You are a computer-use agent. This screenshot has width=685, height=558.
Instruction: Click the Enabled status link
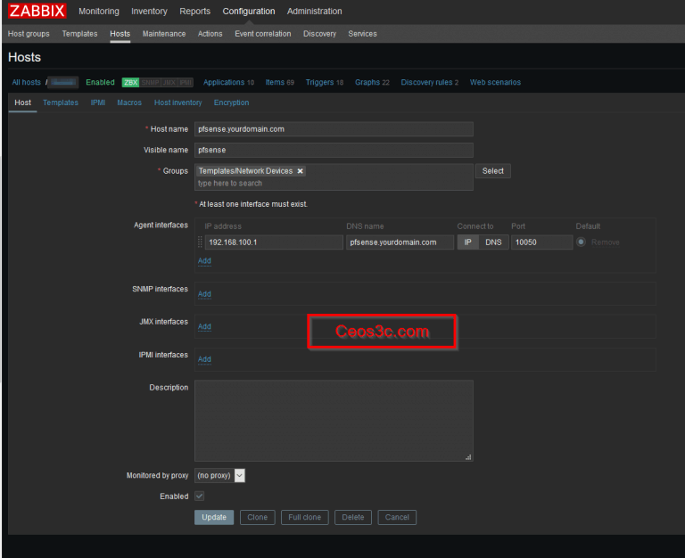point(100,82)
